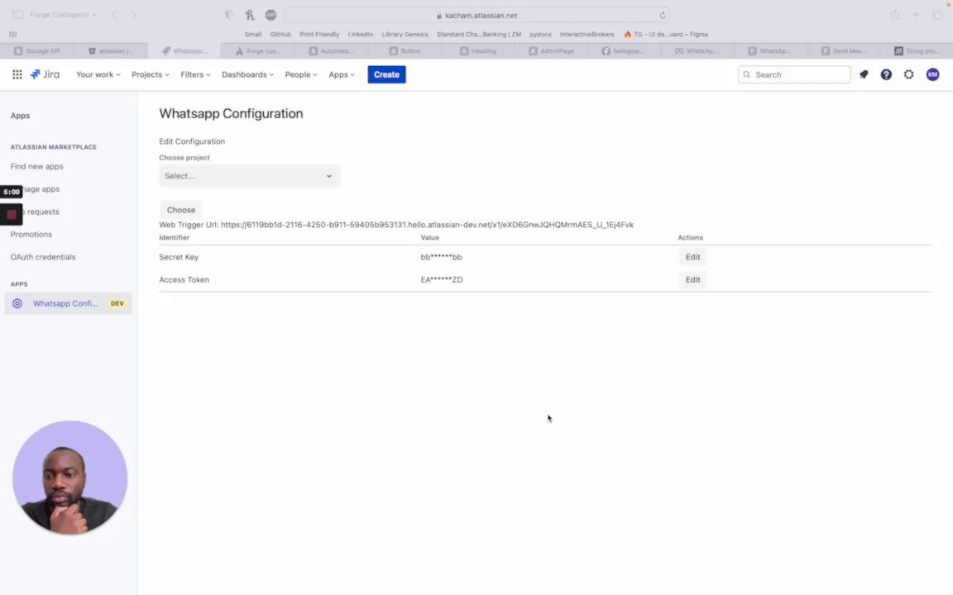The width and height of the screenshot is (953, 595).
Task: Click the Honey extension icon in toolbar
Action: pos(250,15)
